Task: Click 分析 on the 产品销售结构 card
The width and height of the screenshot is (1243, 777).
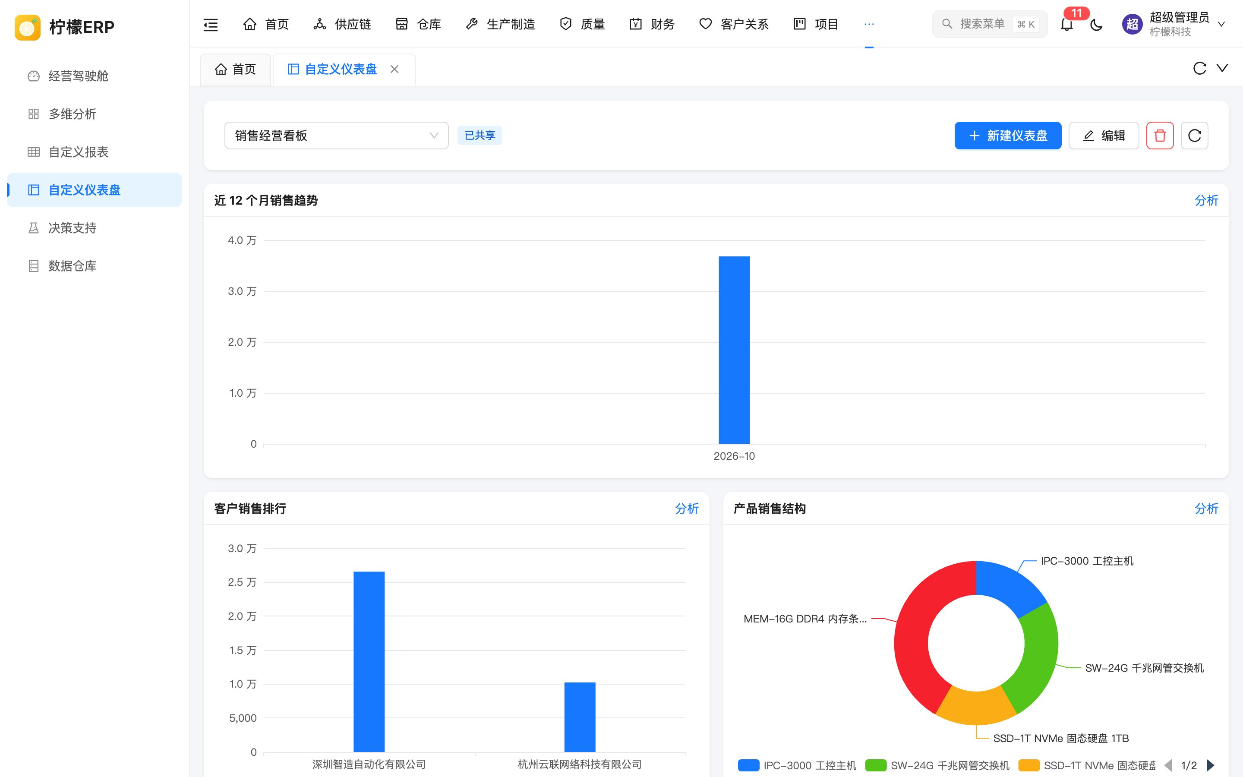Action: click(x=1206, y=509)
